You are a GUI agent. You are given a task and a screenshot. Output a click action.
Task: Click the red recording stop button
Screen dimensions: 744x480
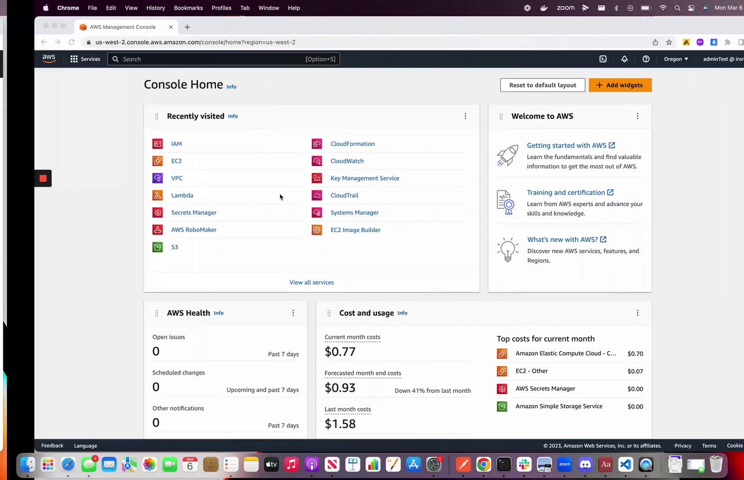tap(43, 178)
